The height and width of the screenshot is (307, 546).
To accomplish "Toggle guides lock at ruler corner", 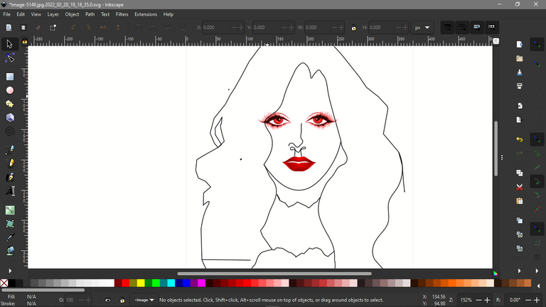I will (24, 41).
